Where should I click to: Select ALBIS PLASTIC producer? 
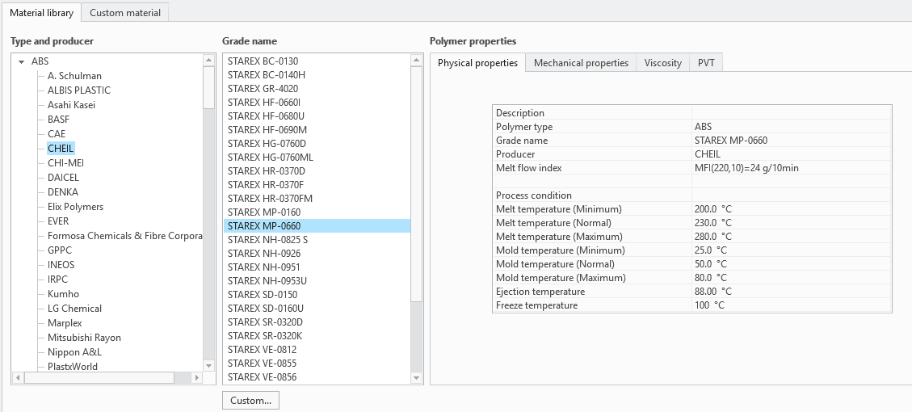click(x=79, y=90)
